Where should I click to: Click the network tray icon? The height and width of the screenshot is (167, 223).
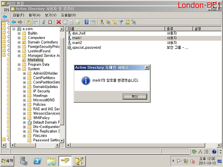pos(186,161)
